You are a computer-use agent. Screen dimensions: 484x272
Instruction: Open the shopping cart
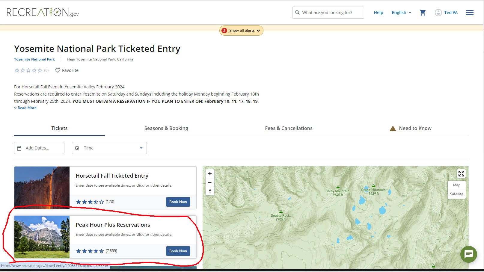(423, 13)
